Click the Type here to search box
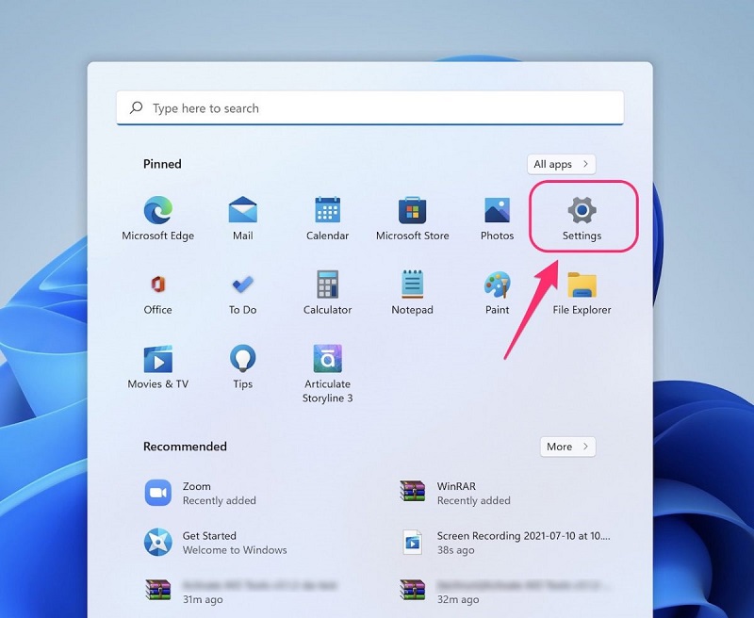 tap(369, 108)
